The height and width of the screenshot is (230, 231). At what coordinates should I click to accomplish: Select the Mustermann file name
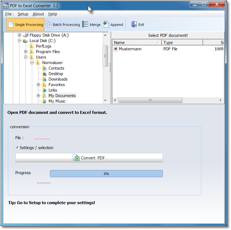[130, 49]
